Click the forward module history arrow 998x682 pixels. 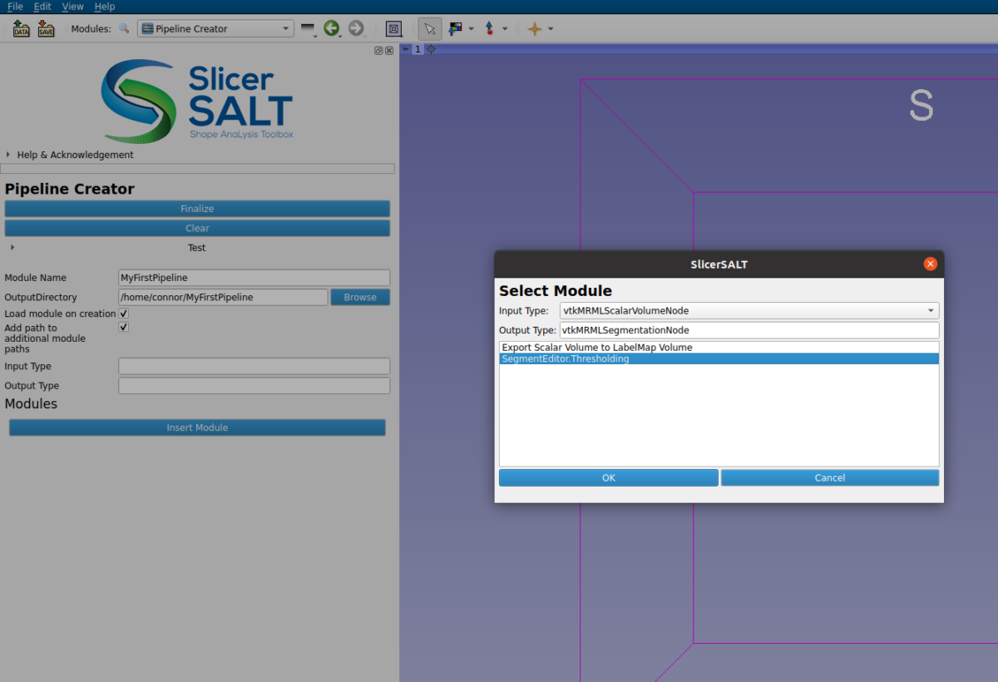357,27
